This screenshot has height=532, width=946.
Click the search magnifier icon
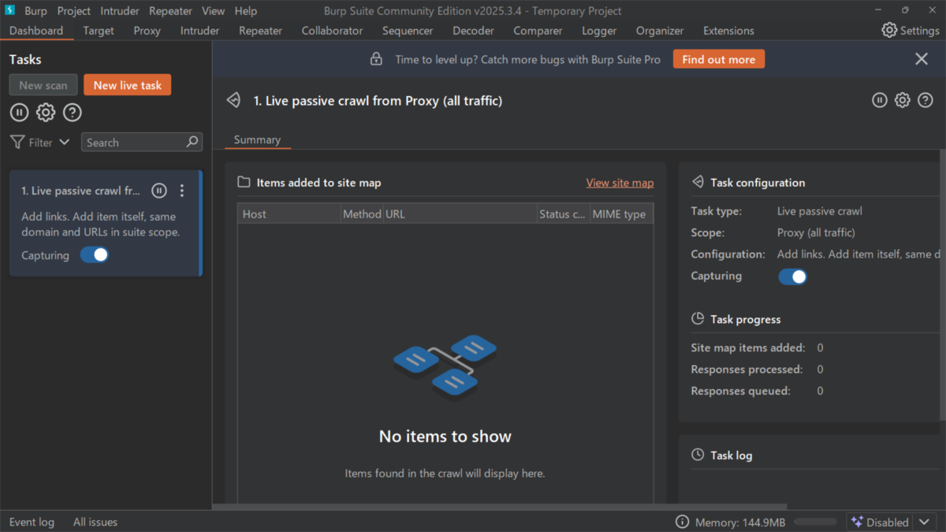[192, 142]
